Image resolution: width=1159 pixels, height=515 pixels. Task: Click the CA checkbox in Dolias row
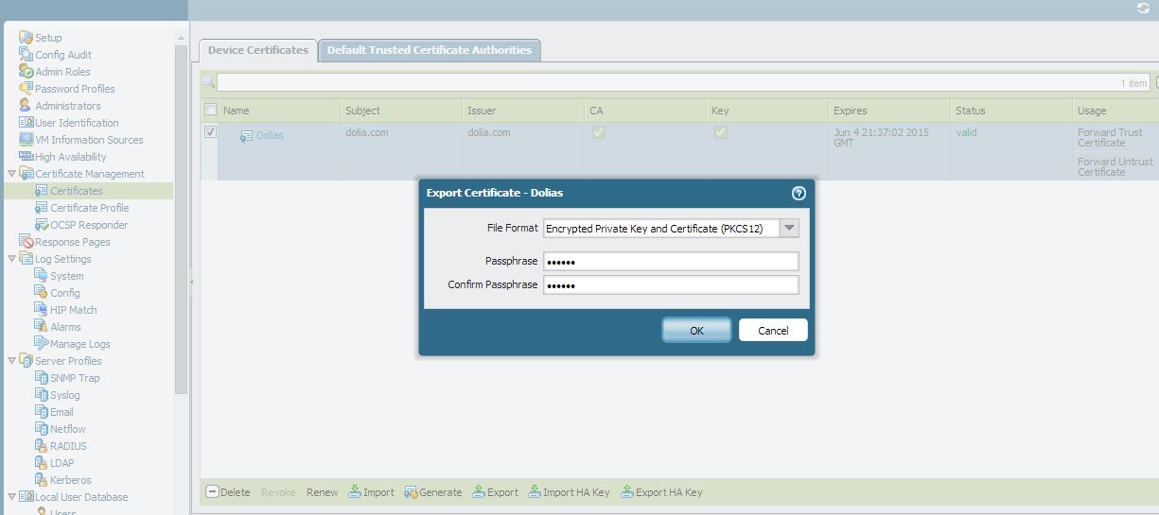point(598,133)
